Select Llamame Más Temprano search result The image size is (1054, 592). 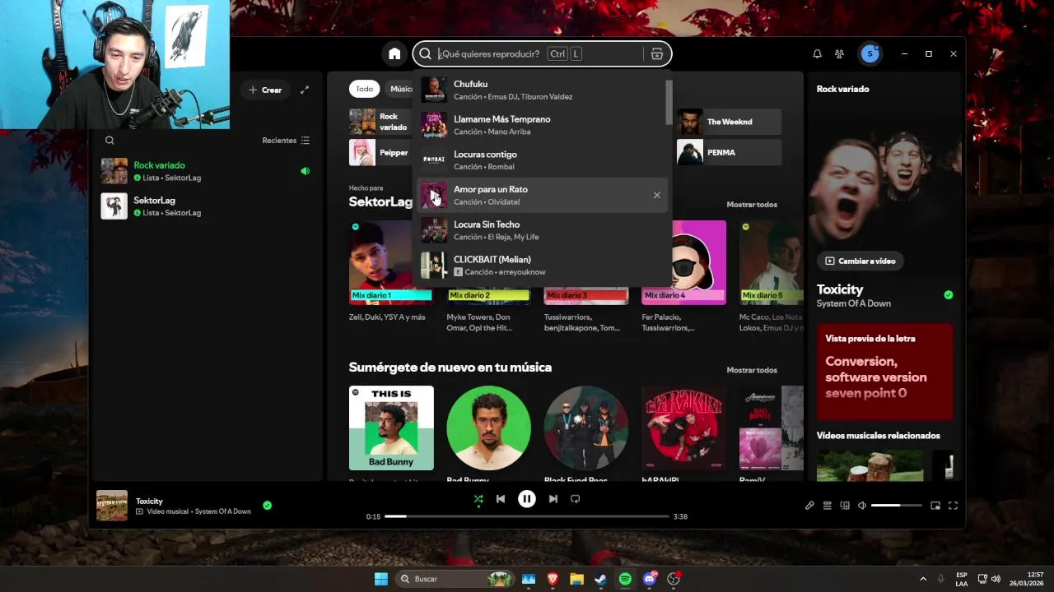540,125
